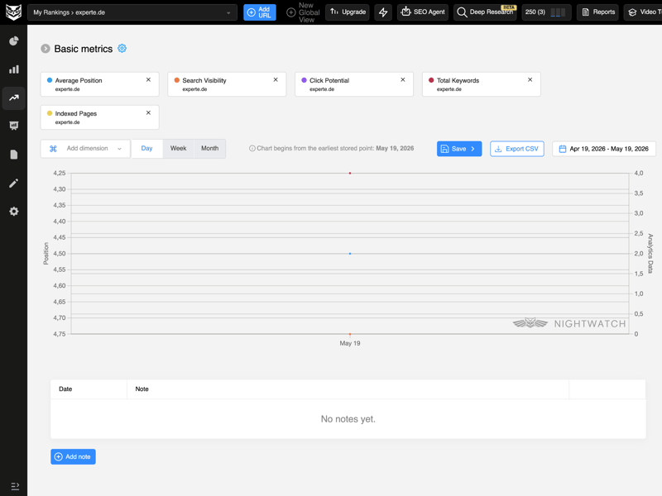Image resolution: width=662 pixels, height=496 pixels.
Task: Click New Global View button
Action: pos(303,12)
